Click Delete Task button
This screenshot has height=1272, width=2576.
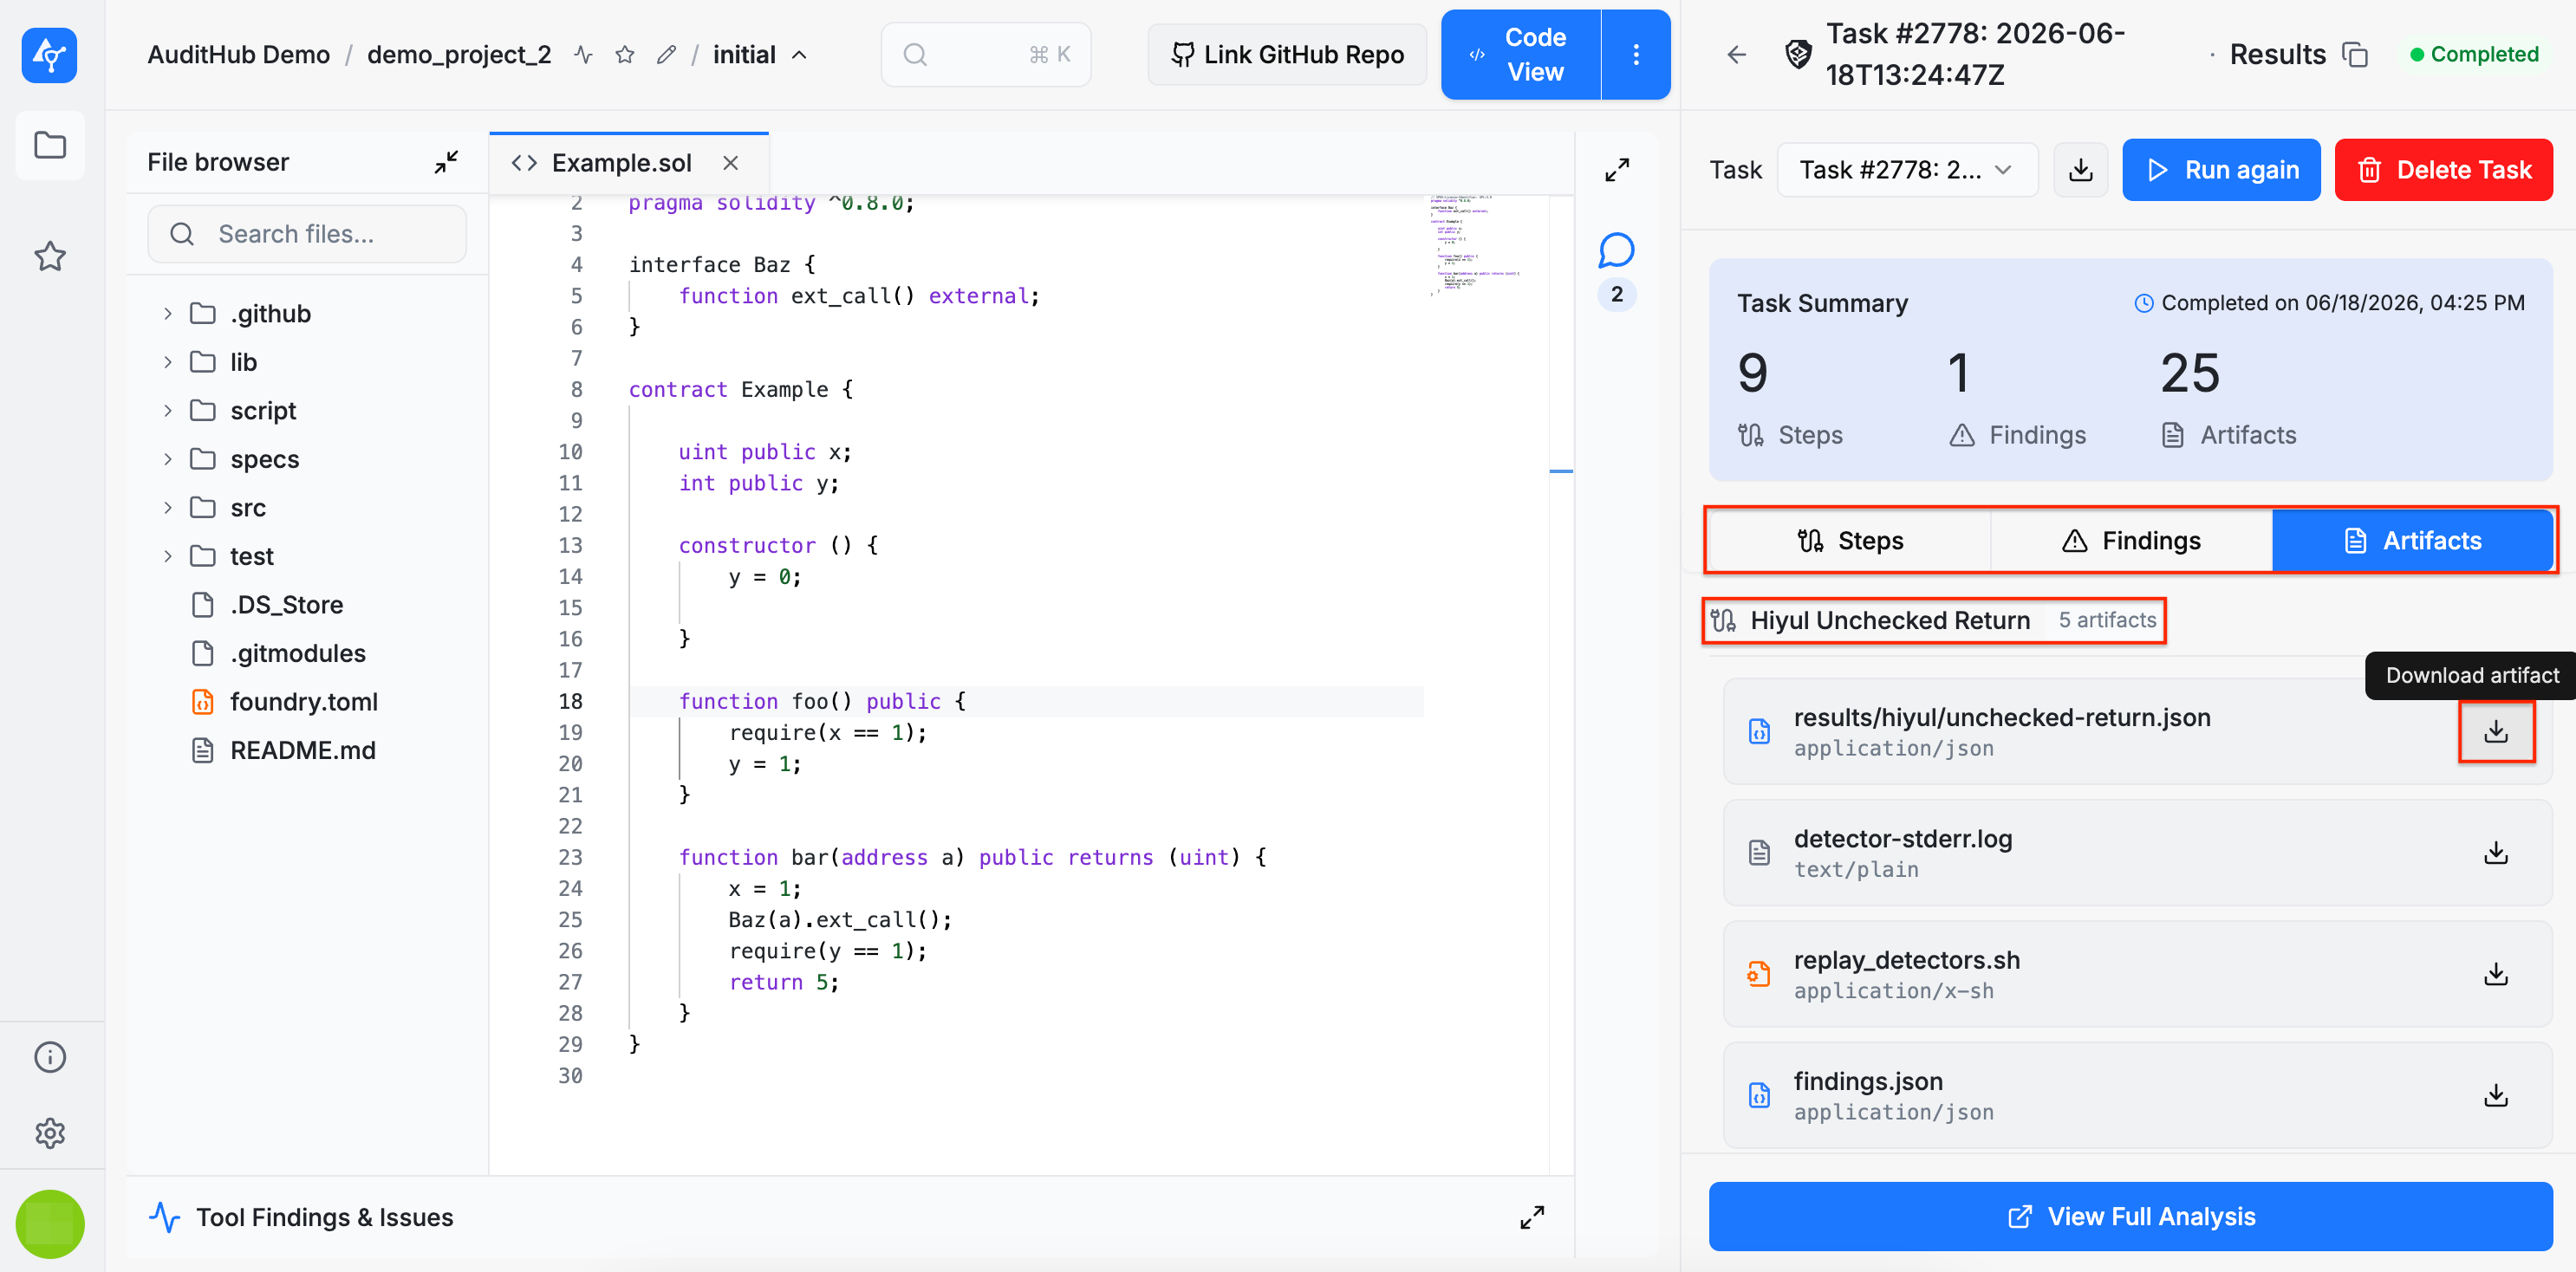2443,170
